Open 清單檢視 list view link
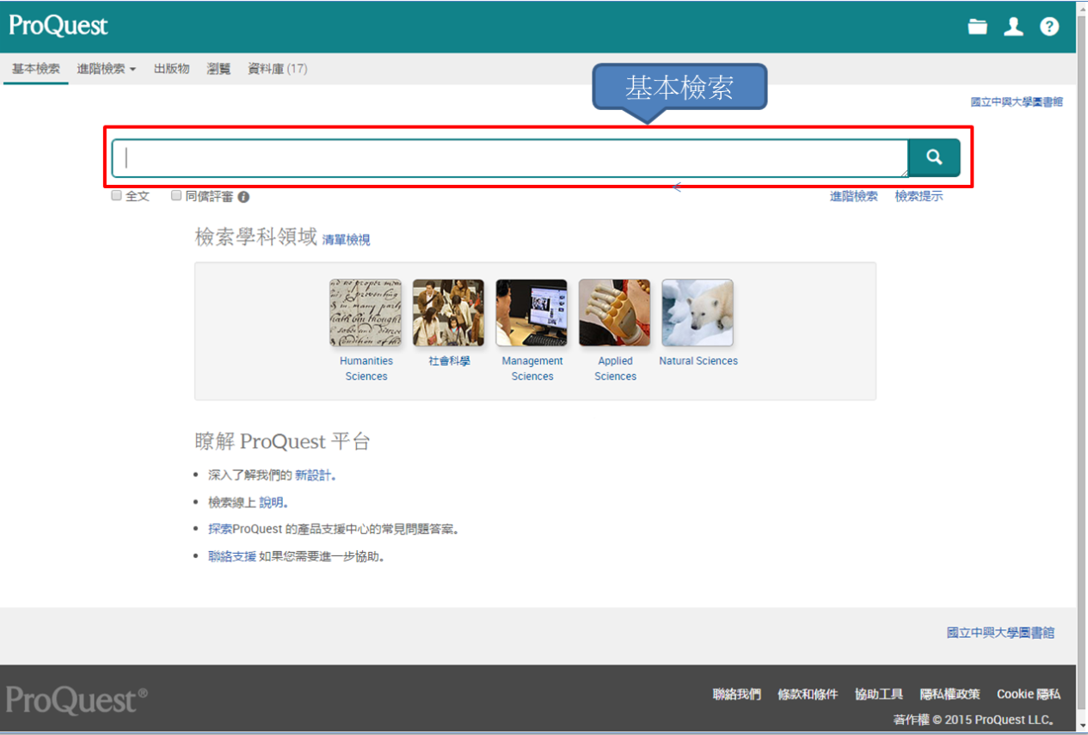This screenshot has width=1088, height=735. [347, 240]
